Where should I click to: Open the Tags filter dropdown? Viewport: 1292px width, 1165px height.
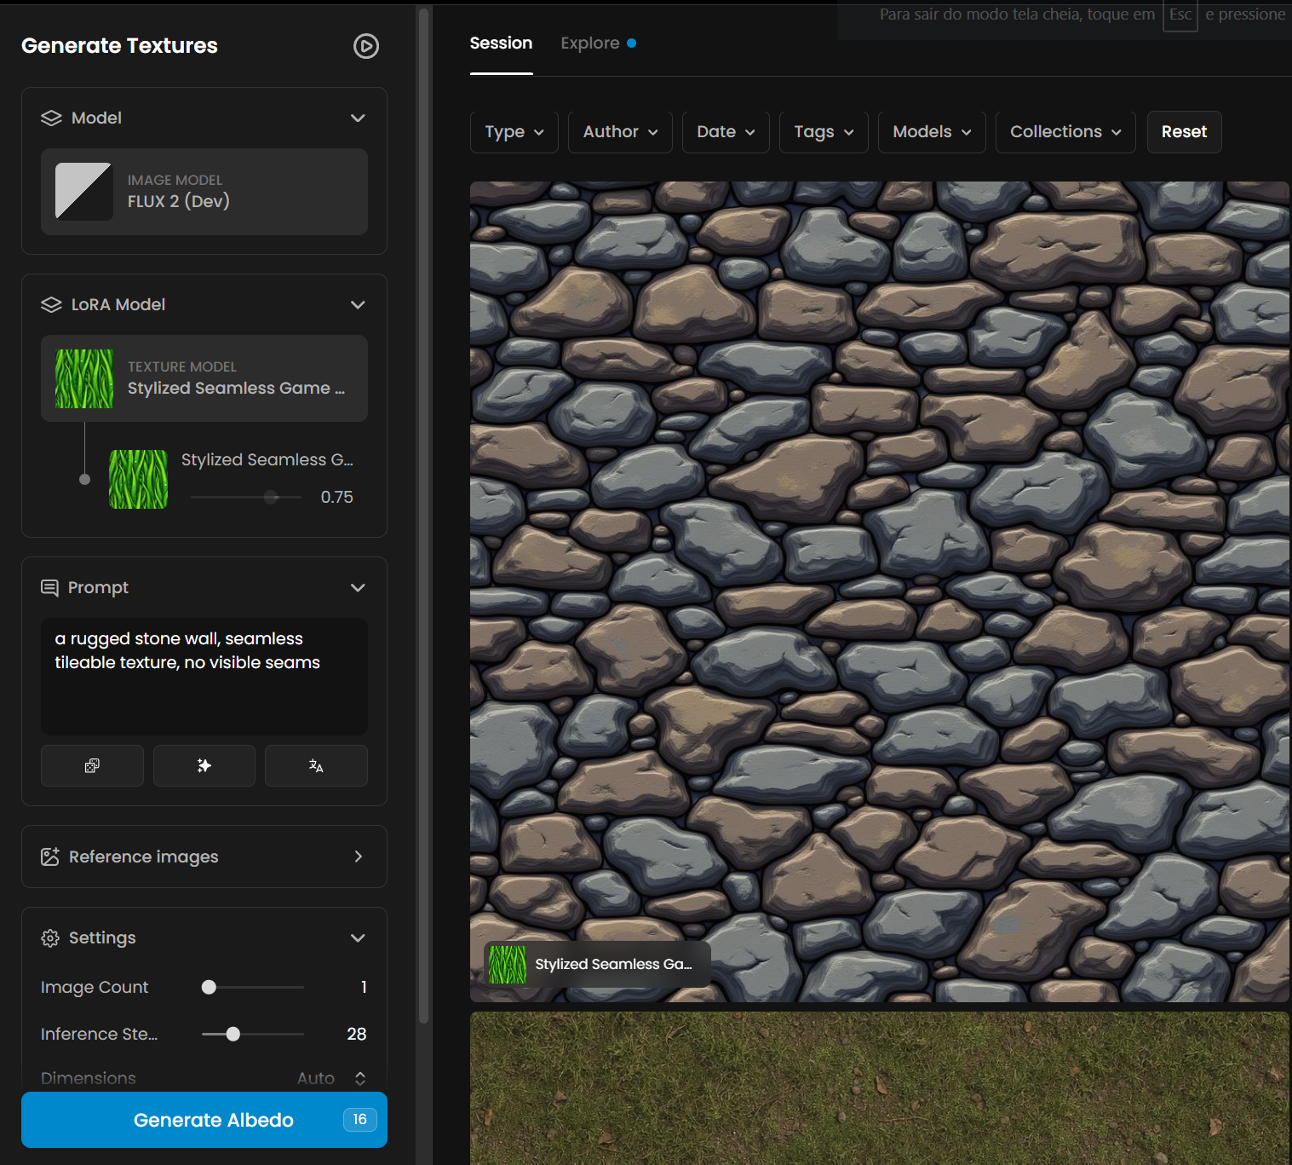(x=824, y=132)
